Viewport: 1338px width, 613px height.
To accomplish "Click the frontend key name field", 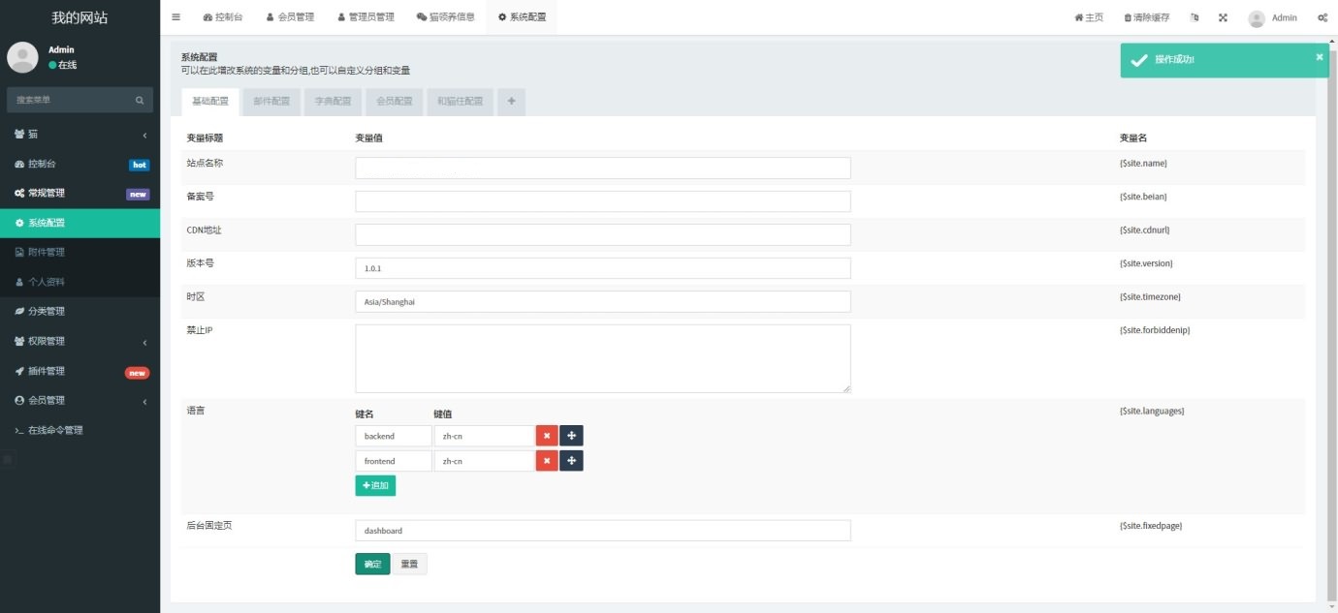I will coord(394,461).
